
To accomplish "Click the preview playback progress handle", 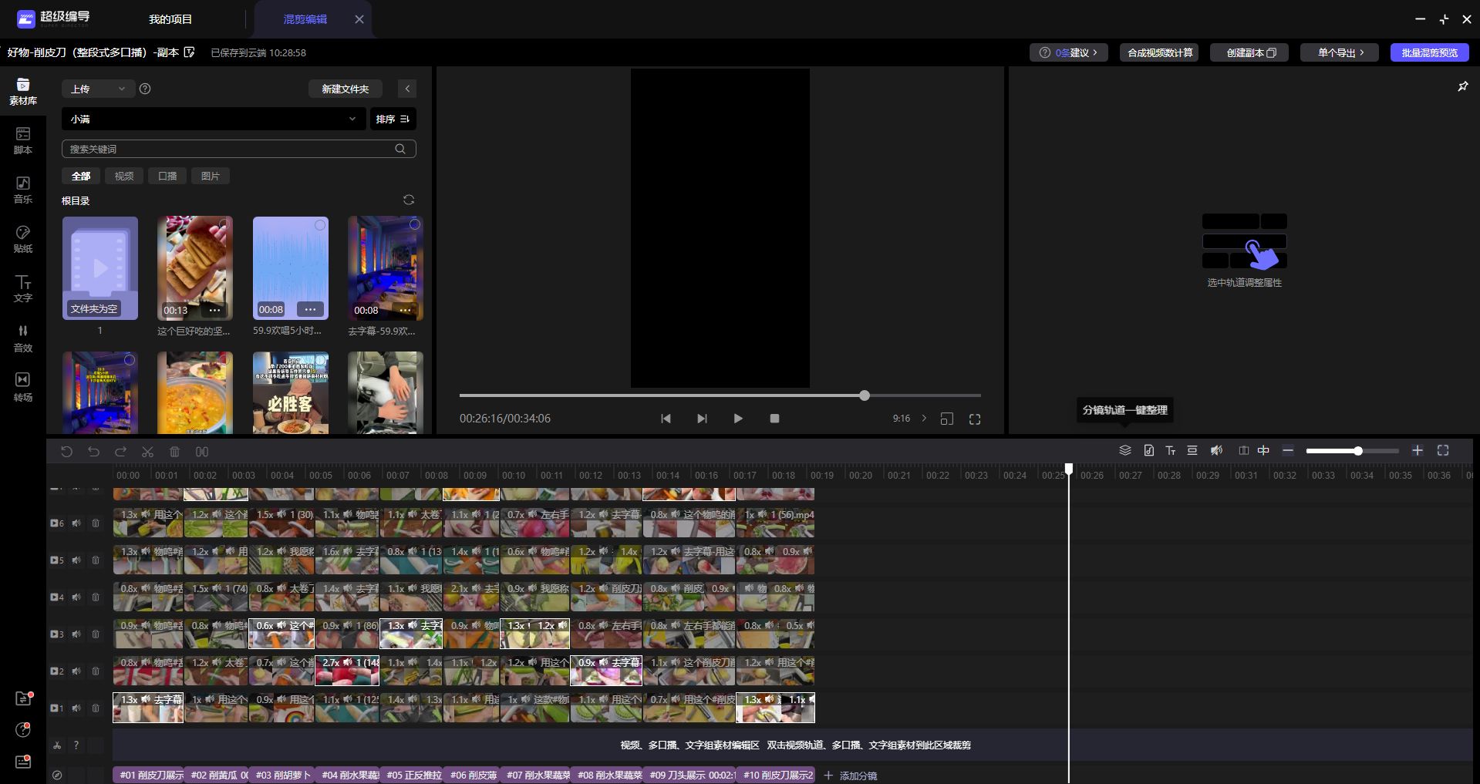I will pyautogui.click(x=865, y=395).
